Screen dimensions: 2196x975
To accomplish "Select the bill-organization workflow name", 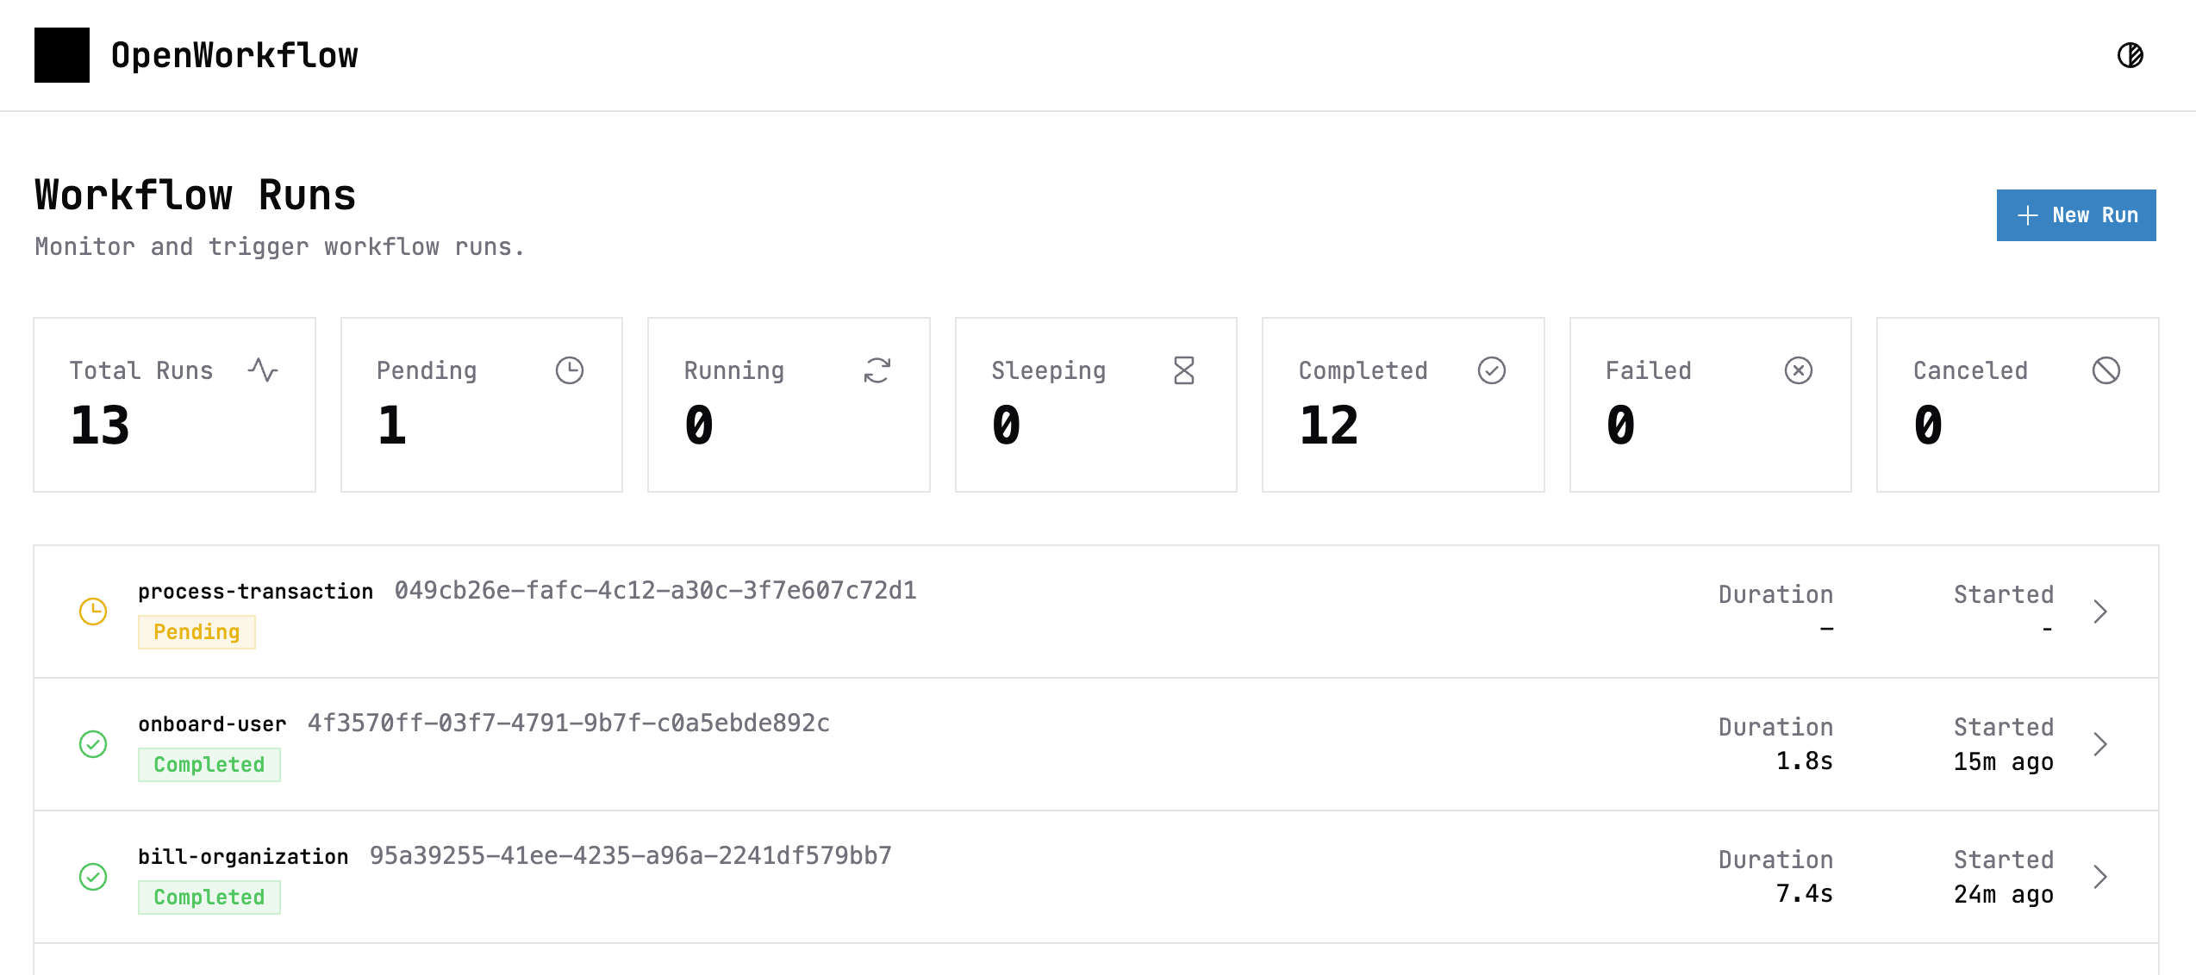I will tap(244, 856).
